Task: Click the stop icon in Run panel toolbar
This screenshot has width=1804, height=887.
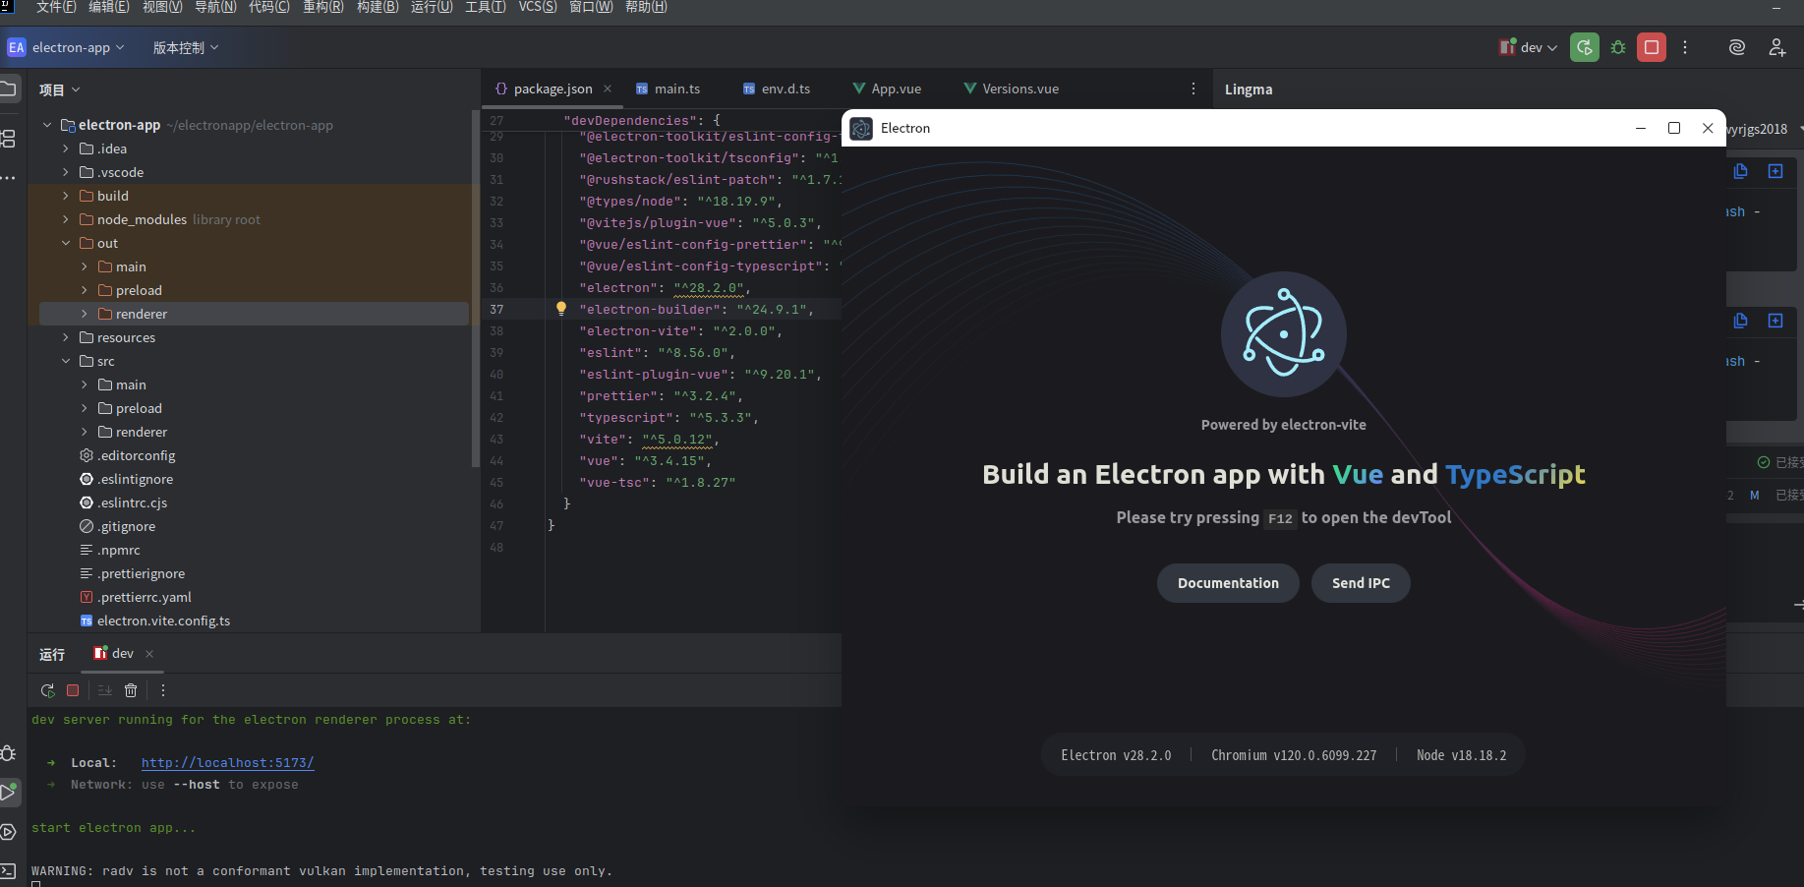Action: click(73, 690)
